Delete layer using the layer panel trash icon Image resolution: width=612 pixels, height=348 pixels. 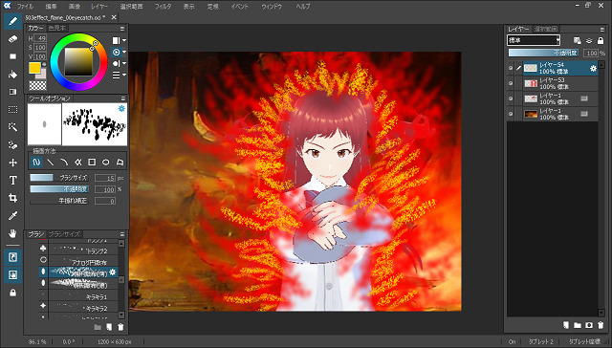click(601, 325)
